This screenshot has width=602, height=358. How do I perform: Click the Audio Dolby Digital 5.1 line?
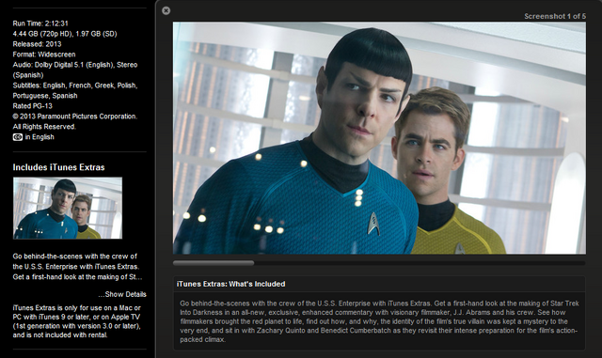tap(75, 70)
